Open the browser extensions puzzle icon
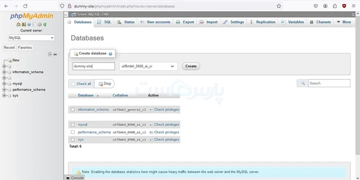This screenshot has width=360, height=180. tap(335, 6)
